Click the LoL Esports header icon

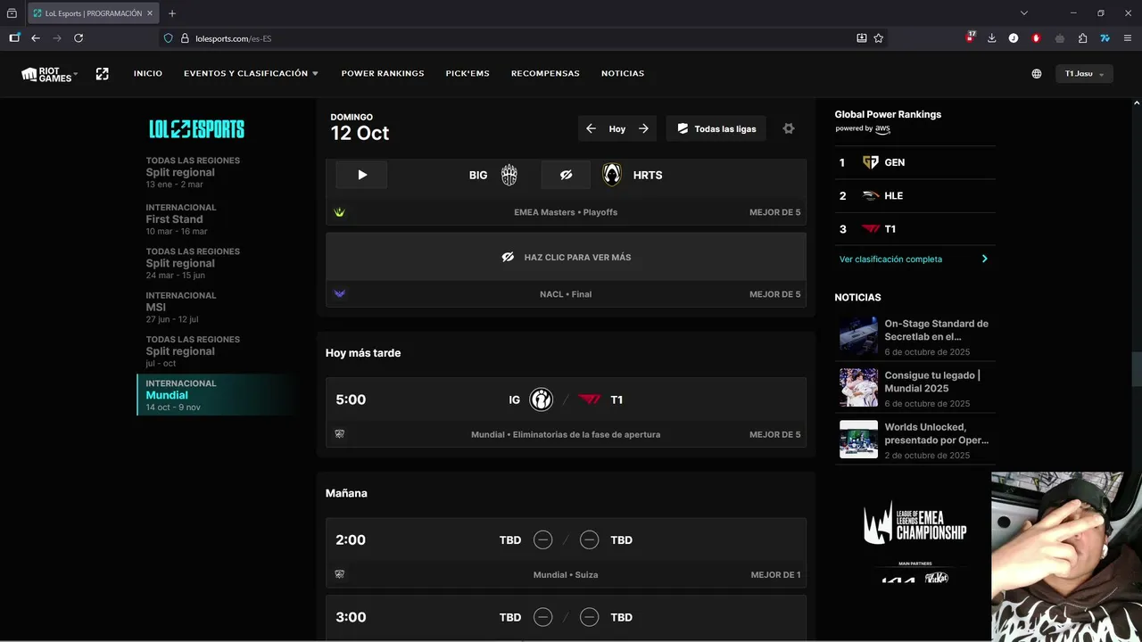click(x=103, y=74)
